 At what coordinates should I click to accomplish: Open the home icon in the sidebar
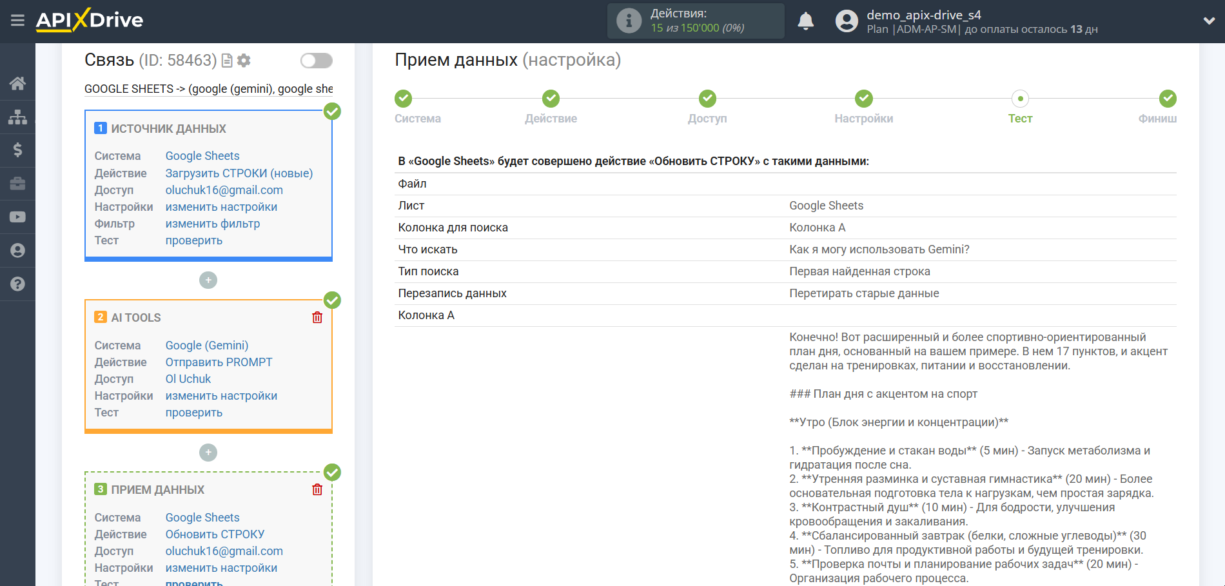click(17, 83)
